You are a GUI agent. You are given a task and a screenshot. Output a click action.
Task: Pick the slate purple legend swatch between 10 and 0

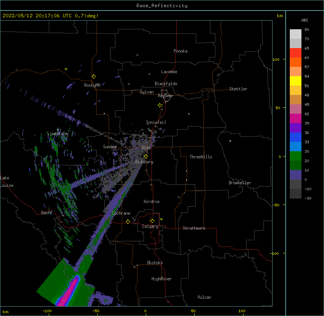pos(295,175)
